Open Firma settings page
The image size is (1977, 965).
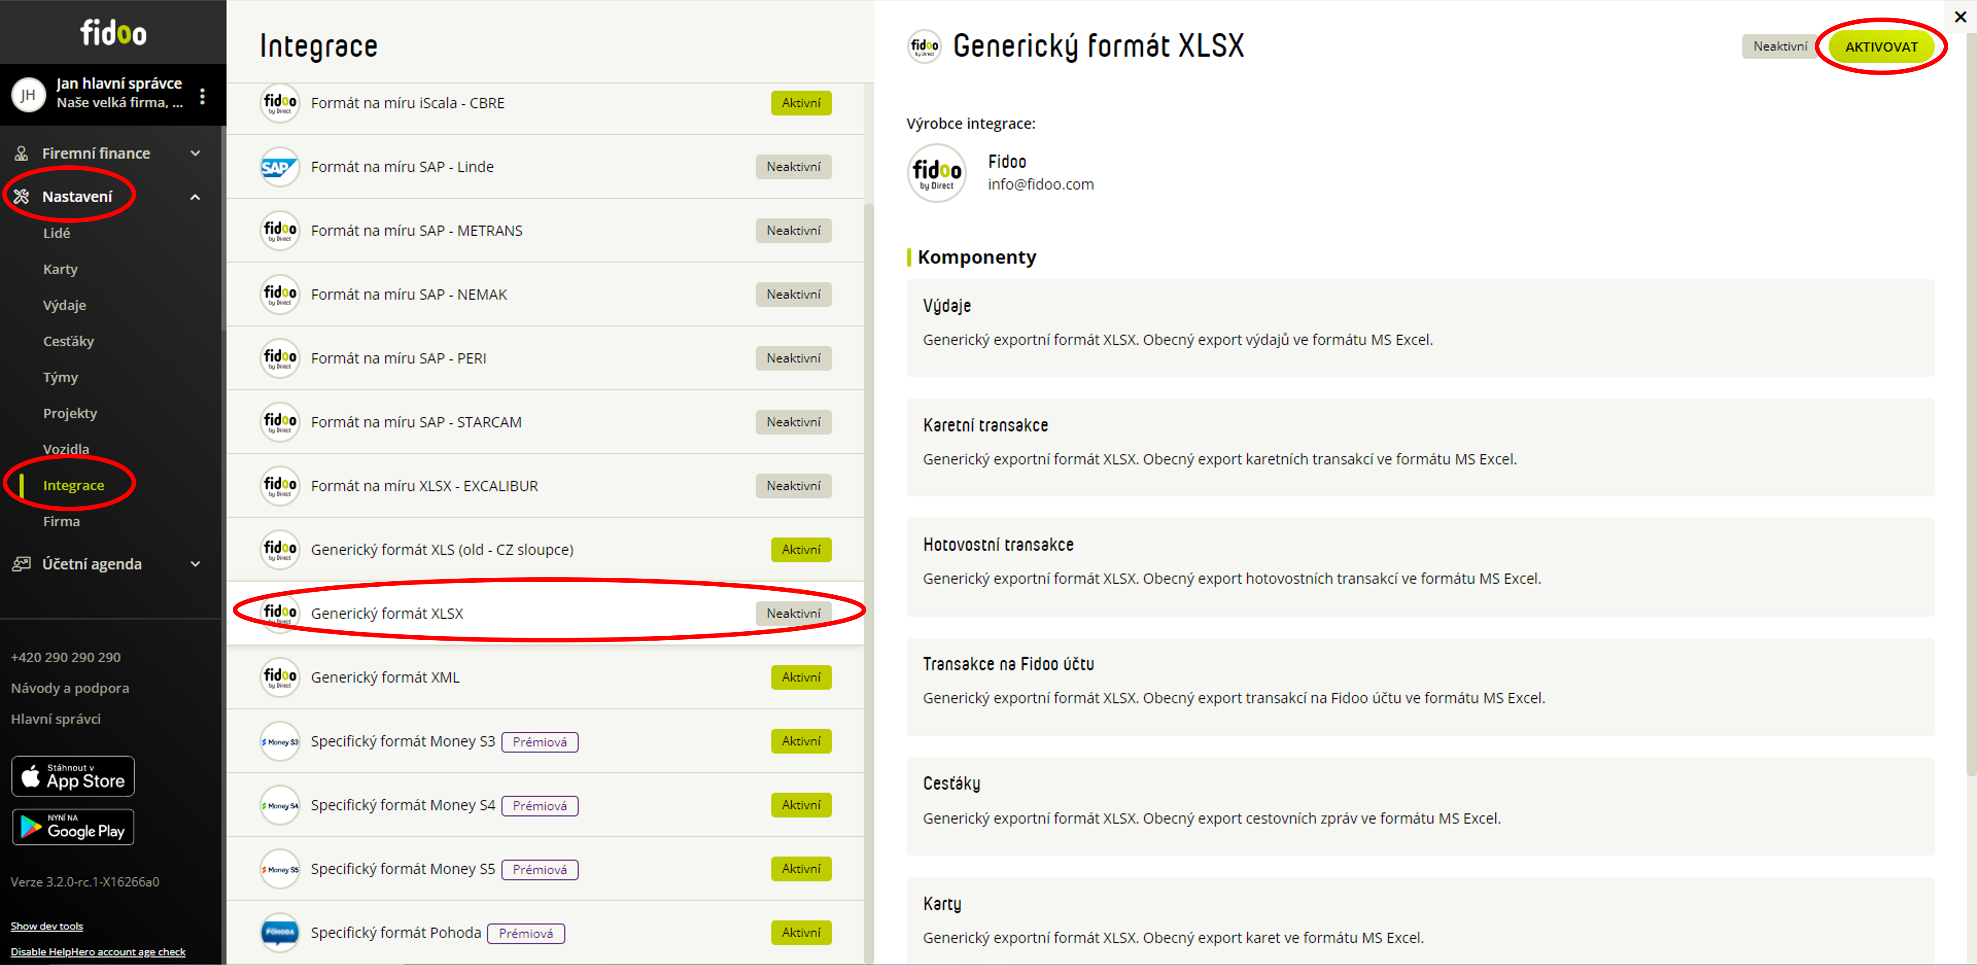62,522
